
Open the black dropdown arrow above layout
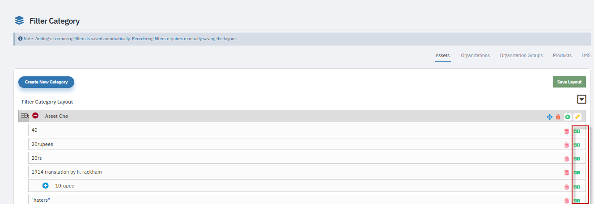[x=581, y=100]
